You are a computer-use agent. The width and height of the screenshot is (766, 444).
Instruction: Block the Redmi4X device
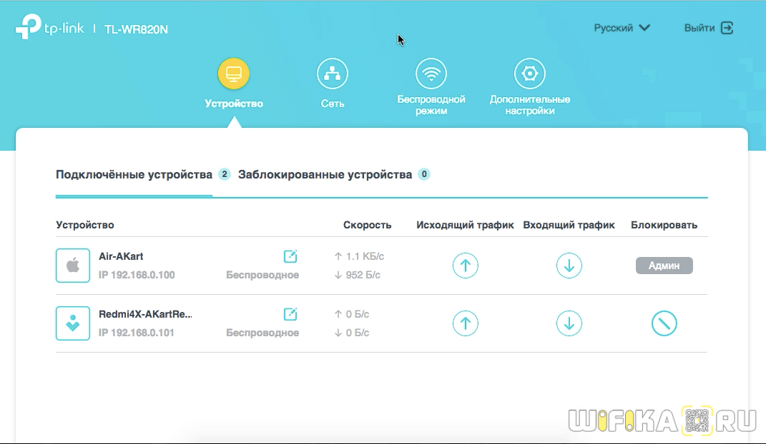point(664,323)
